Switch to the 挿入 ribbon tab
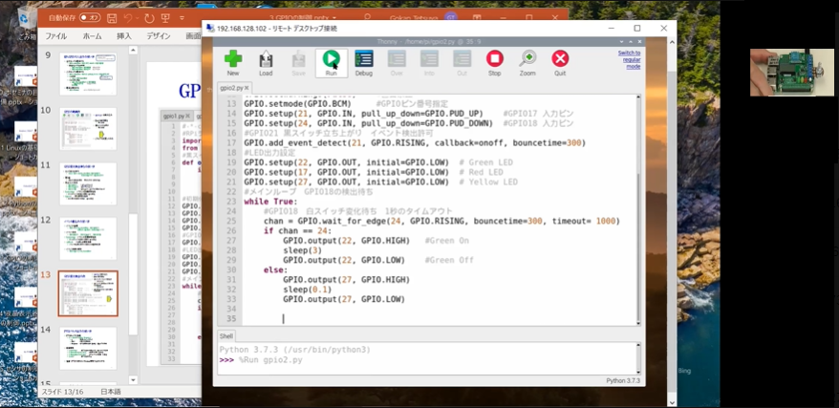The height and width of the screenshot is (408, 839). (124, 36)
